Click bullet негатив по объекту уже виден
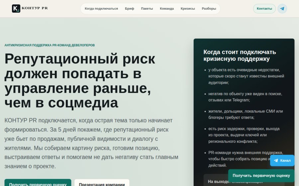 pyautogui.click(x=245, y=97)
